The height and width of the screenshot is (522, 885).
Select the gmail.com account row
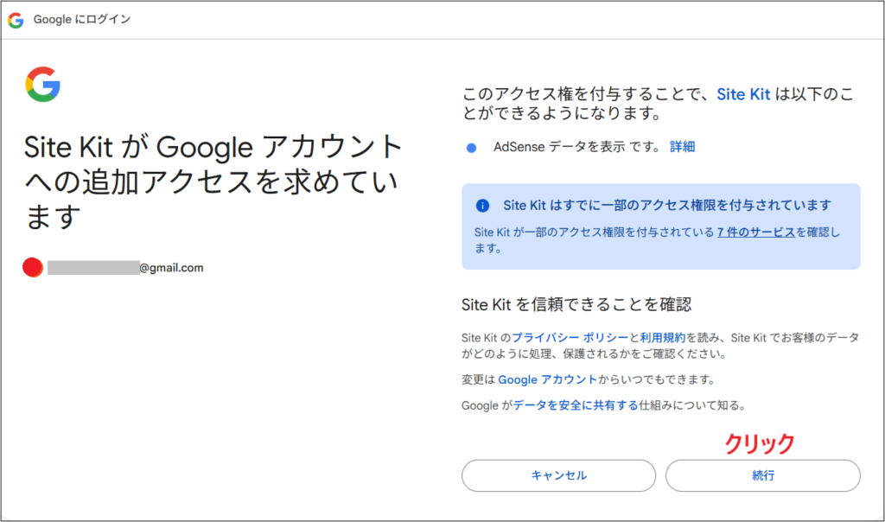coord(112,267)
